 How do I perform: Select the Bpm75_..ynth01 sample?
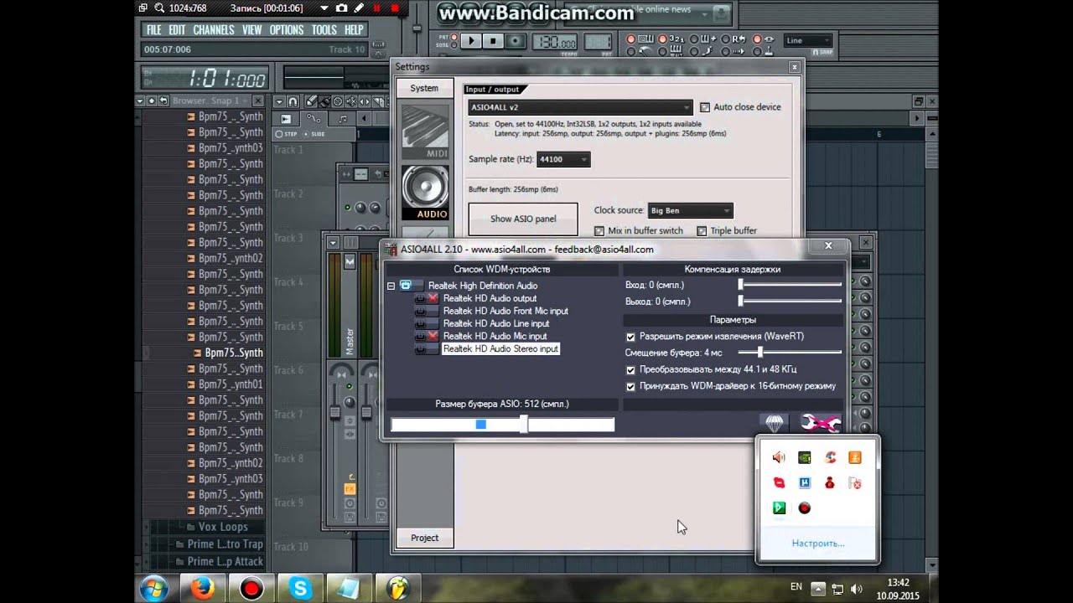pos(225,384)
